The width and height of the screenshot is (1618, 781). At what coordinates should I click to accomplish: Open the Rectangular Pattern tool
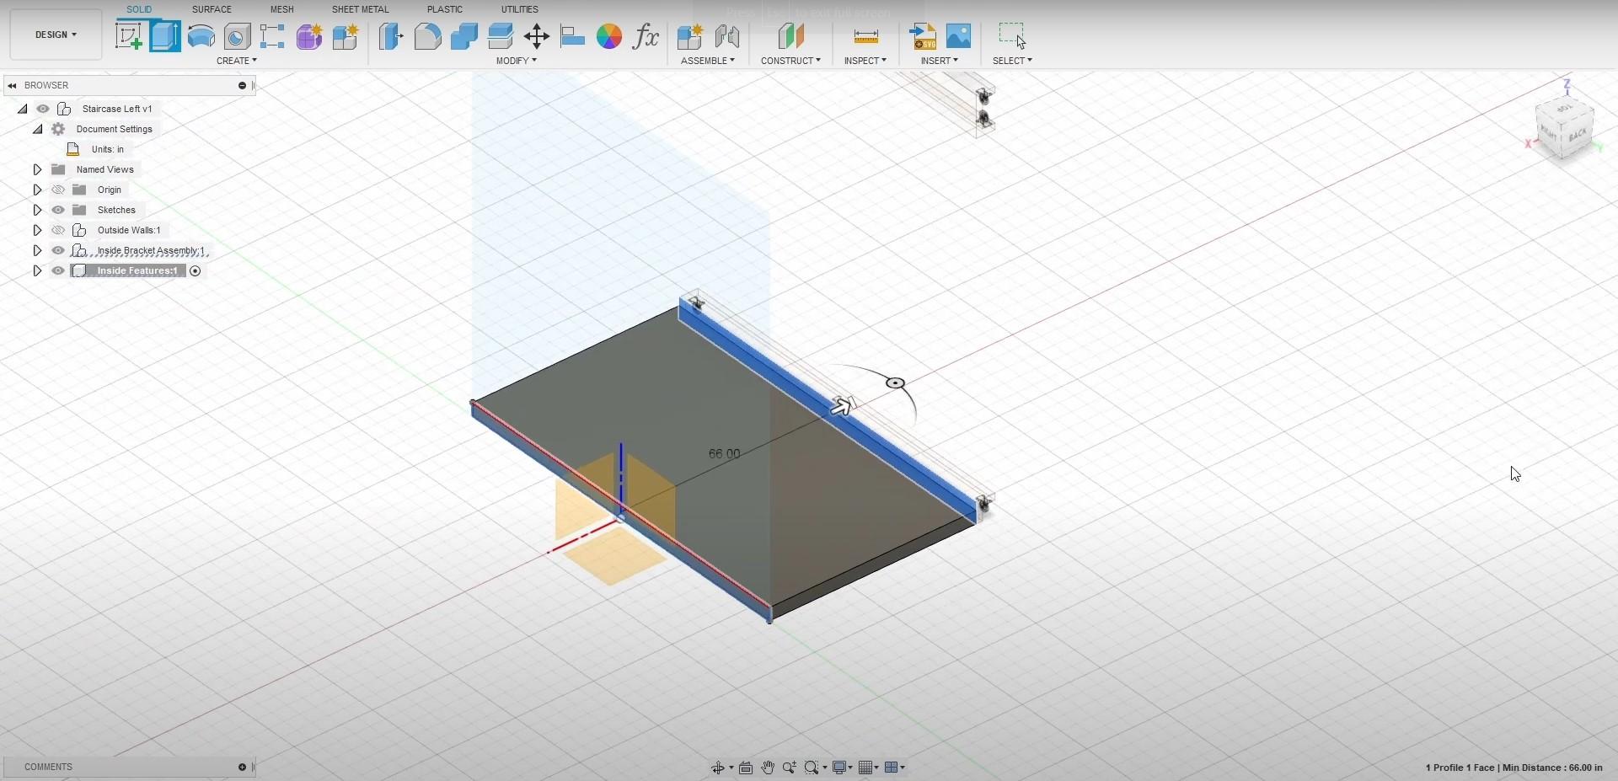pos(272,36)
